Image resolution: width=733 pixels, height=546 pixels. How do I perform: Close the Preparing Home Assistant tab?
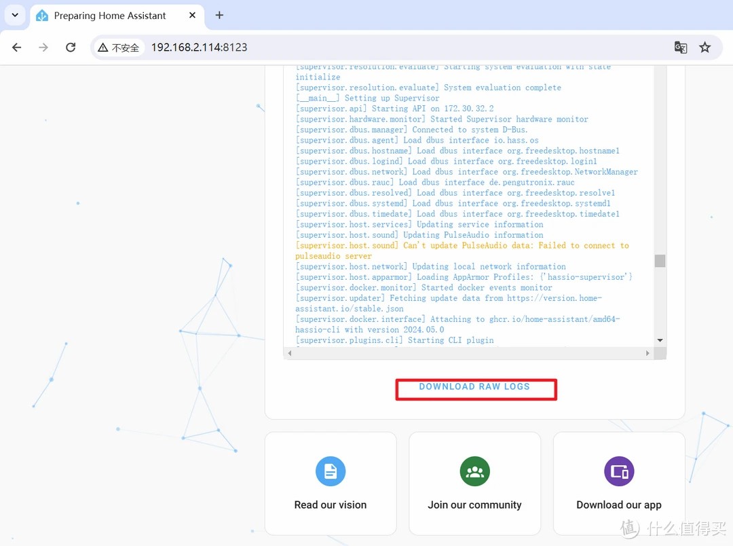click(193, 16)
